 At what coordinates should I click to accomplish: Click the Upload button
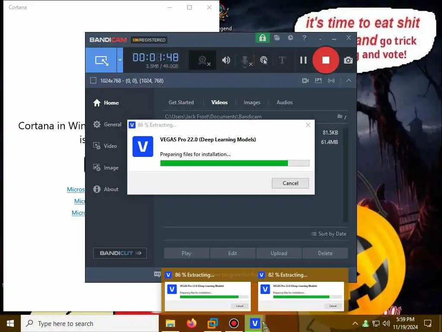coord(279,253)
